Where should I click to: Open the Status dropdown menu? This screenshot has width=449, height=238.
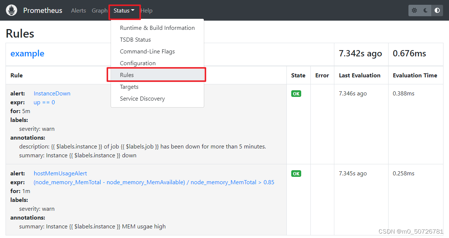tap(124, 11)
